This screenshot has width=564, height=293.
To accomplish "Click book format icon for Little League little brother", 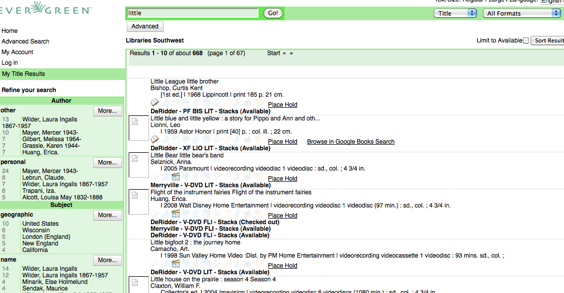I will [155, 102].
